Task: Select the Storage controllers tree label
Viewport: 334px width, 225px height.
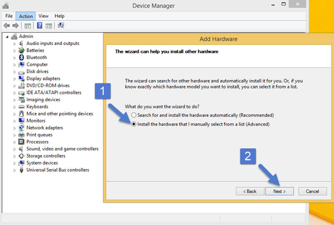Action: tap(46, 156)
